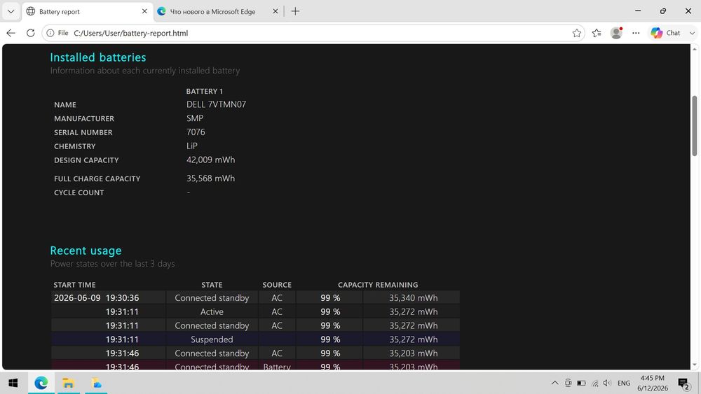Close the Что нового в Microsoft Edge tab

(275, 11)
